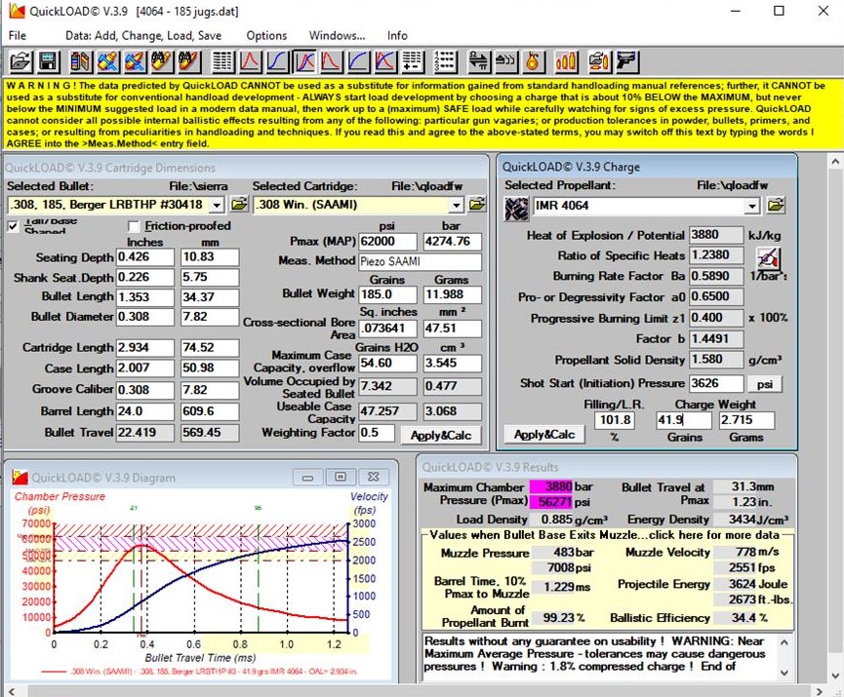This screenshot has width=844, height=697.
Task: Enable the Friction-proofed checkbox
Action: (x=134, y=226)
